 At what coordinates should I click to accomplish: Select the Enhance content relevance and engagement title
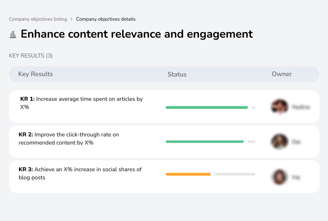pyautogui.click(x=137, y=34)
